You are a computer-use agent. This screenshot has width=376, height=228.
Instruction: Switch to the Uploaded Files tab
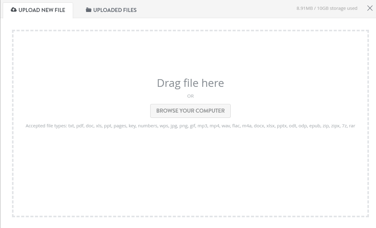pyautogui.click(x=111, y=10)
